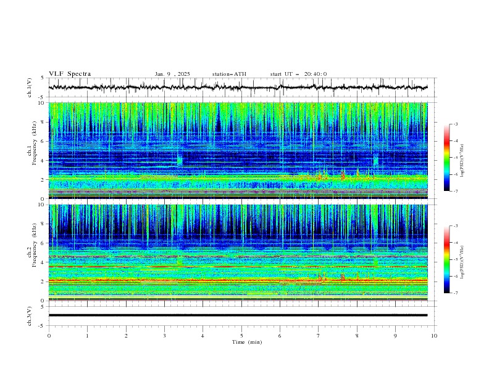Click the ch.2 'Frequency (kHz)' axis label
The image size is (489, 377).
click(35, 245)
